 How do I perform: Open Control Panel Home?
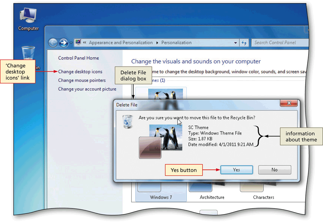pyautogui.click(x=79, y=58)
